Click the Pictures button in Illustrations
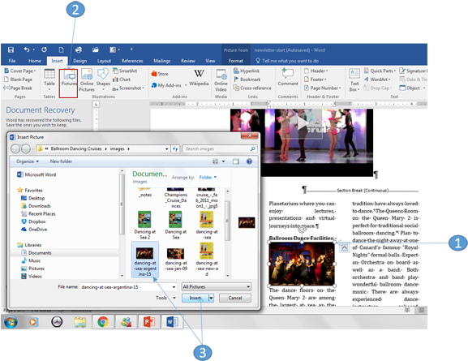This screenshot has width=468, height=361. click(x=69, y=78)
